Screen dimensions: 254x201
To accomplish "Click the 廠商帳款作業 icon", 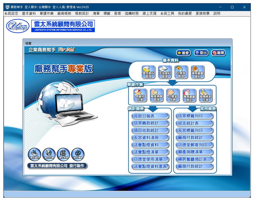I will (x=206, y=95).
